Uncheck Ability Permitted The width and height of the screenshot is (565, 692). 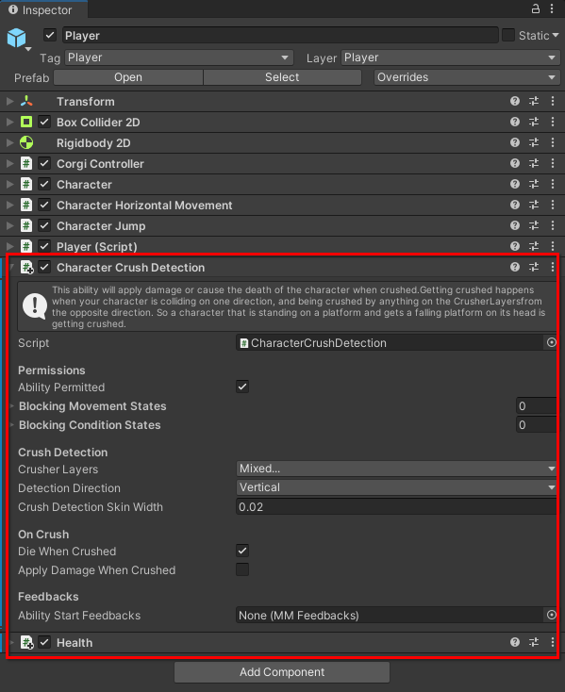tap(242, 387)
